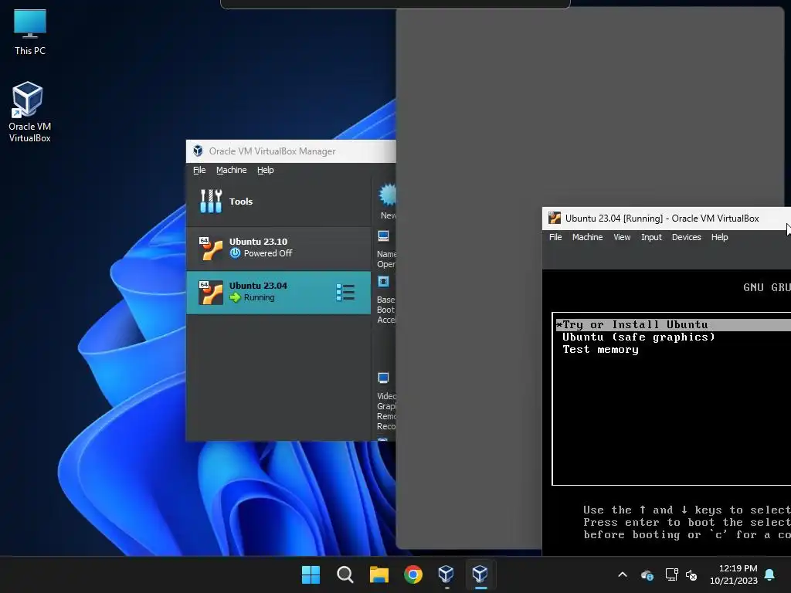
Task: Click the Powered Off status icon
Action: pyautogui.click(x=235, y=253)
